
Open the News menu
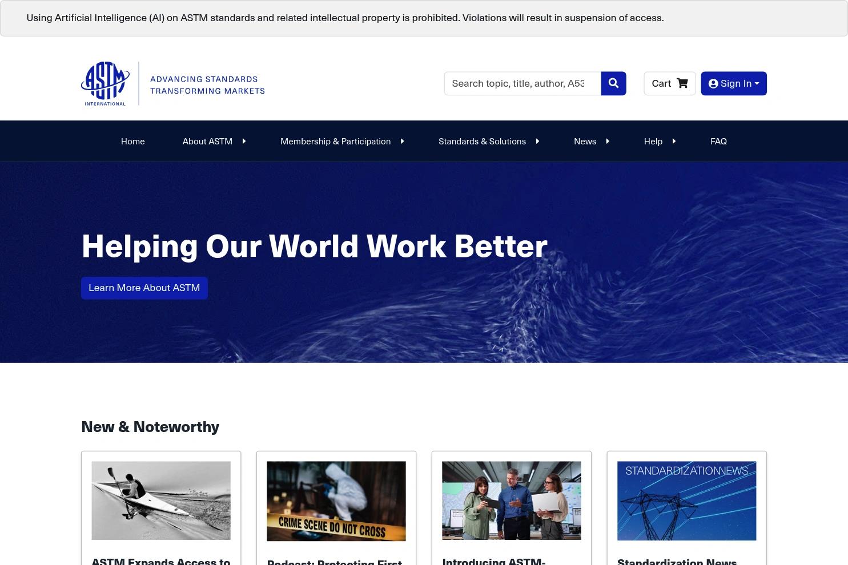585,141
